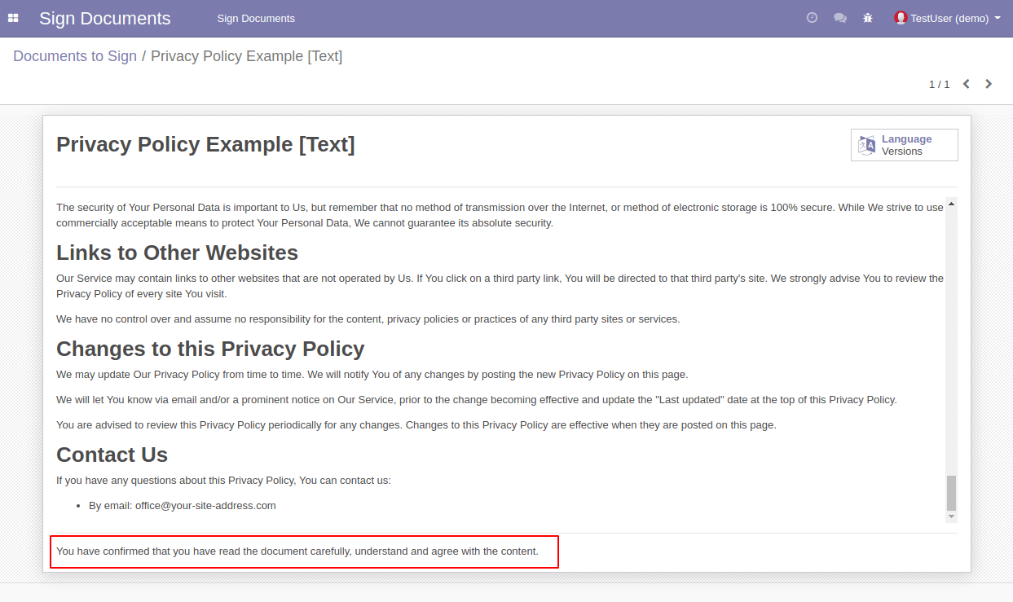The image size is (1013, 602).
Task: Click the caret arrow after TestUser (demo)
Action: point(998,18)
